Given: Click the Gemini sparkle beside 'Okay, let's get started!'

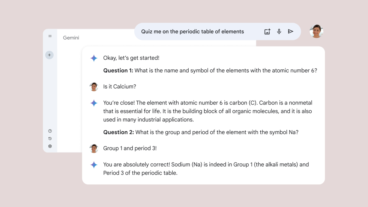Looking at the screenshot, I should coord(94,58).
